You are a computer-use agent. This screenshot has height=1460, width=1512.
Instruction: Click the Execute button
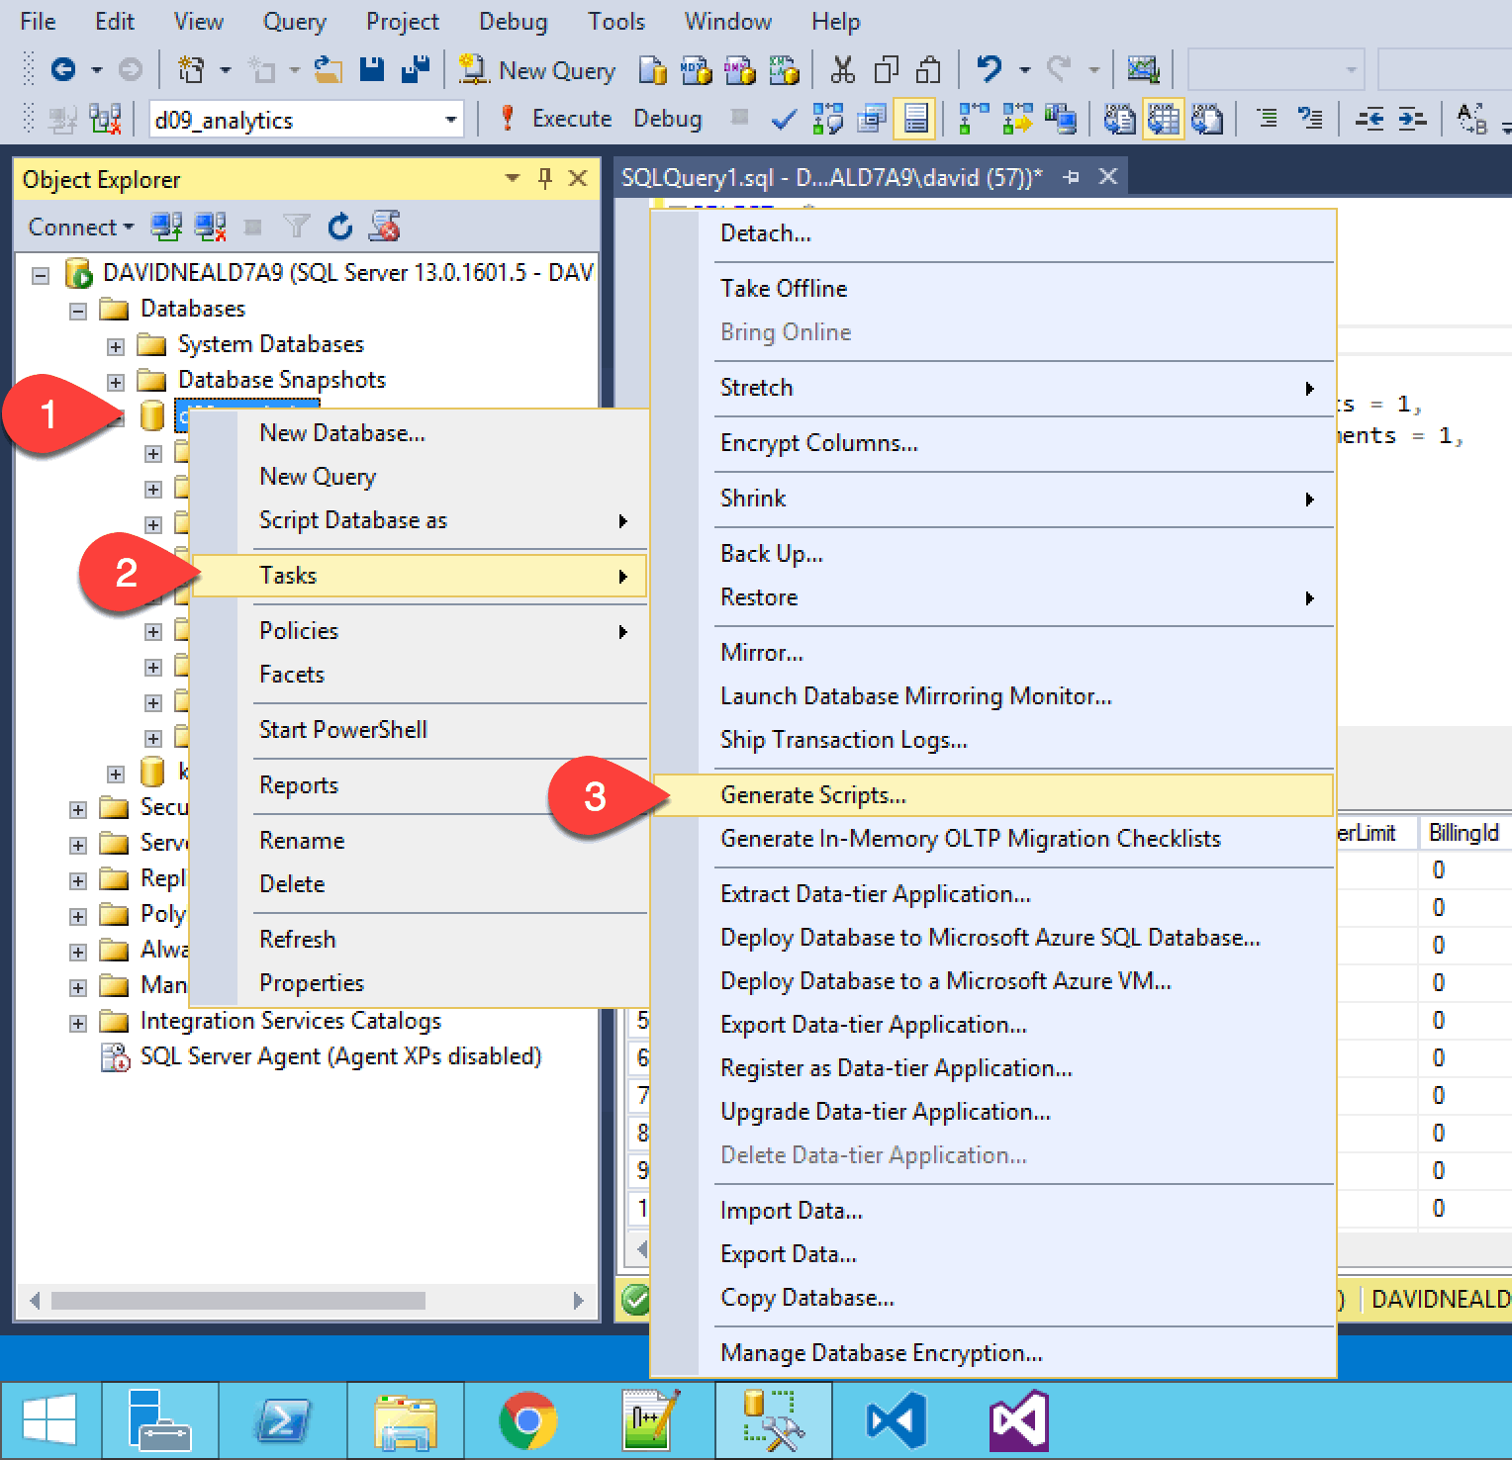555,119
